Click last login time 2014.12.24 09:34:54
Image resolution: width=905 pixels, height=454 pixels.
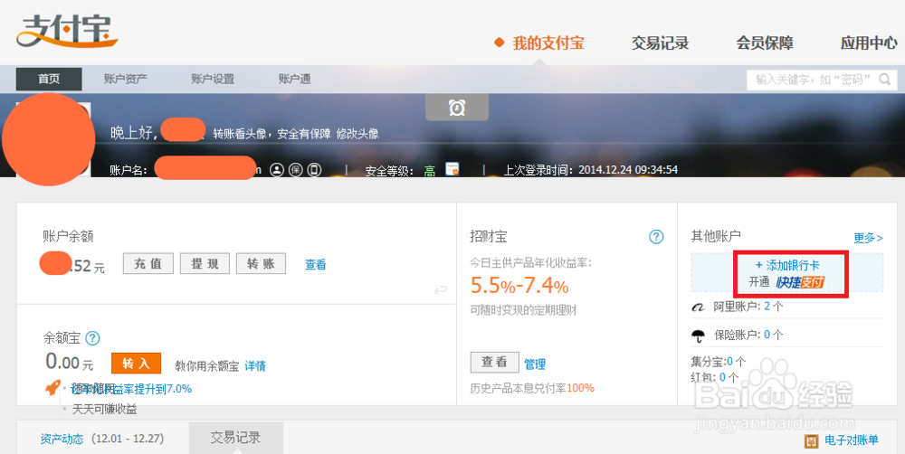tap(628, 170)
